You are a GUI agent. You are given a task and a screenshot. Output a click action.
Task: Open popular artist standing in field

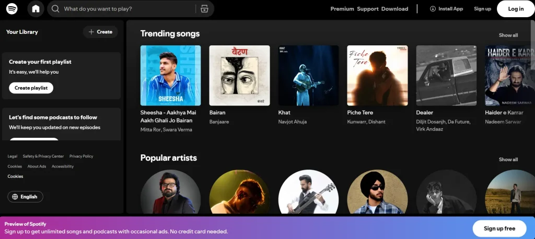(510, 192)
